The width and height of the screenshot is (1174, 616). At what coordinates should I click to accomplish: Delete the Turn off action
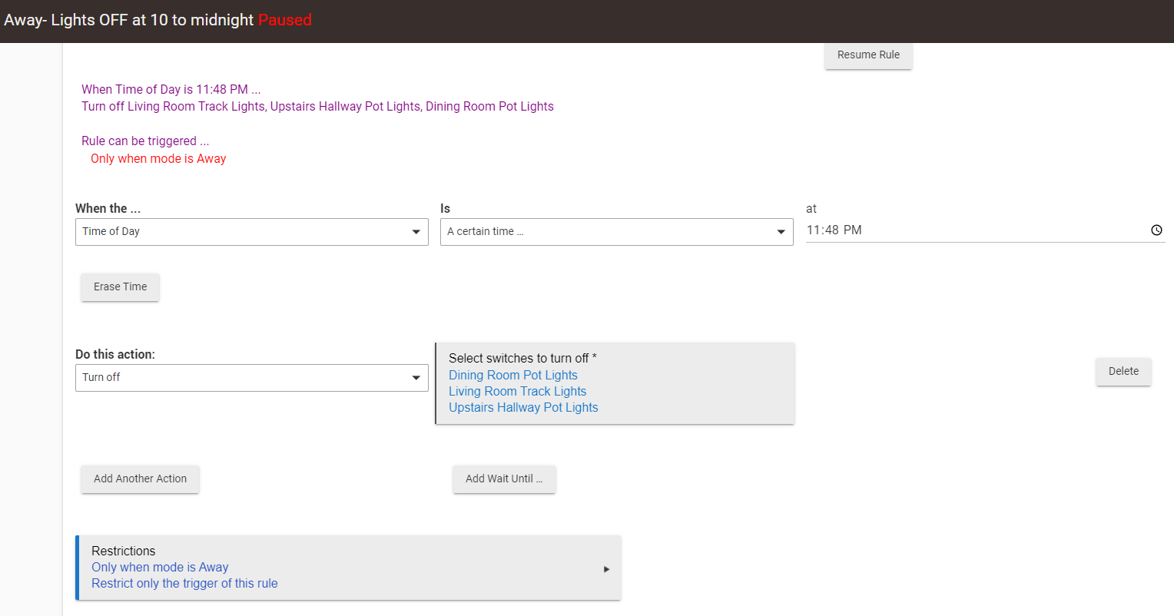[x=1123, y=372]
